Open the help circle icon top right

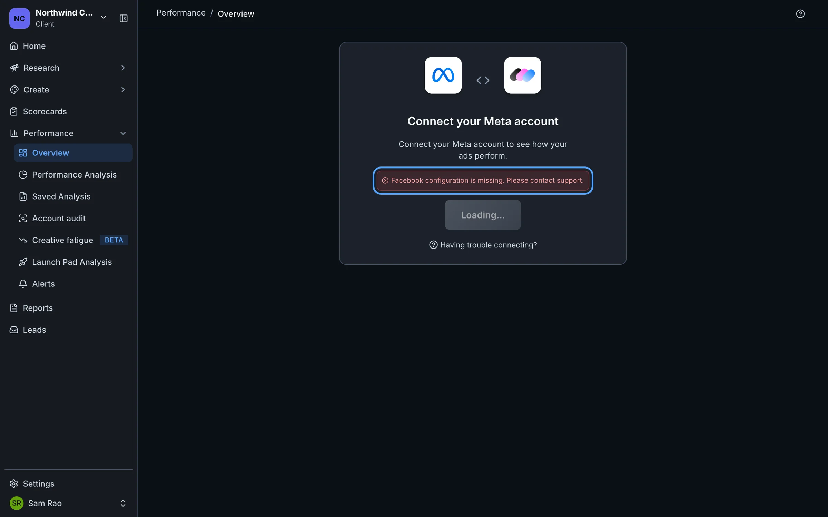pos(800,14)
